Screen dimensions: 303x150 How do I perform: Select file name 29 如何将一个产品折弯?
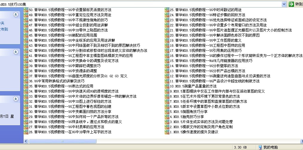(74, 117)
